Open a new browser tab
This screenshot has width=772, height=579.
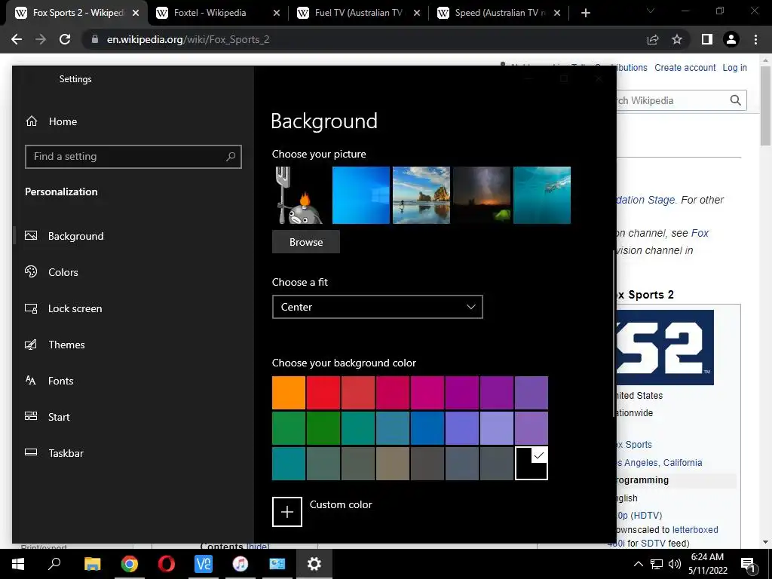tap(585, 14)
